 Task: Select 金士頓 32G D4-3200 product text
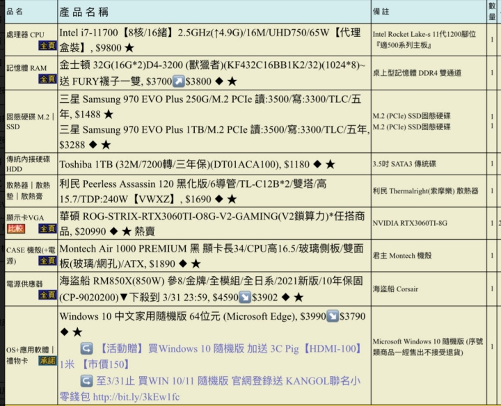(212, 73)
